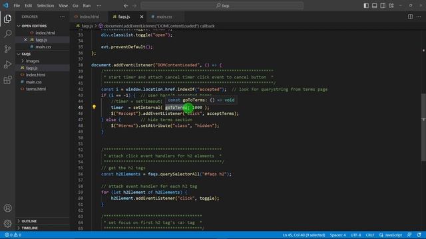Toggle the primary side bar layout icon
The width and height of the screenshot is (426, 239).
point(366,6)
